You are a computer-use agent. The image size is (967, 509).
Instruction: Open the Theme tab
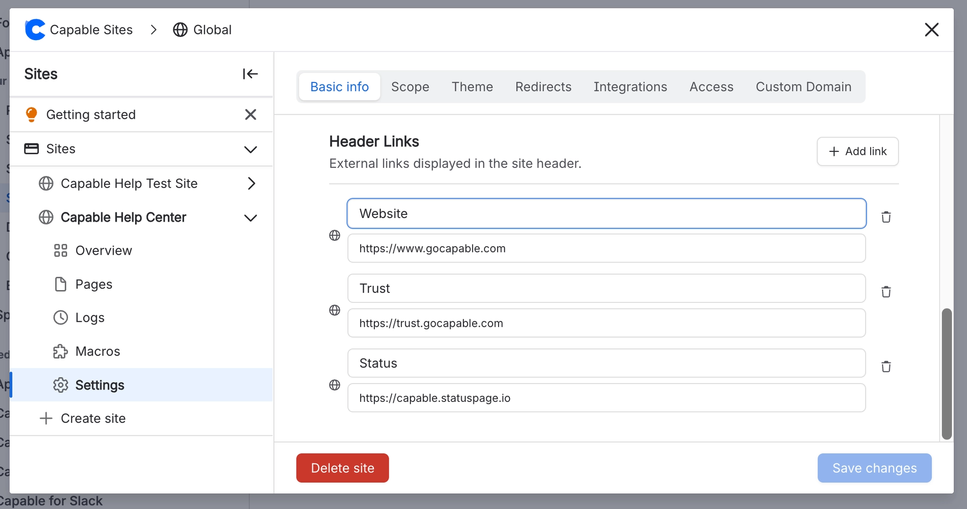click(472, 87)
